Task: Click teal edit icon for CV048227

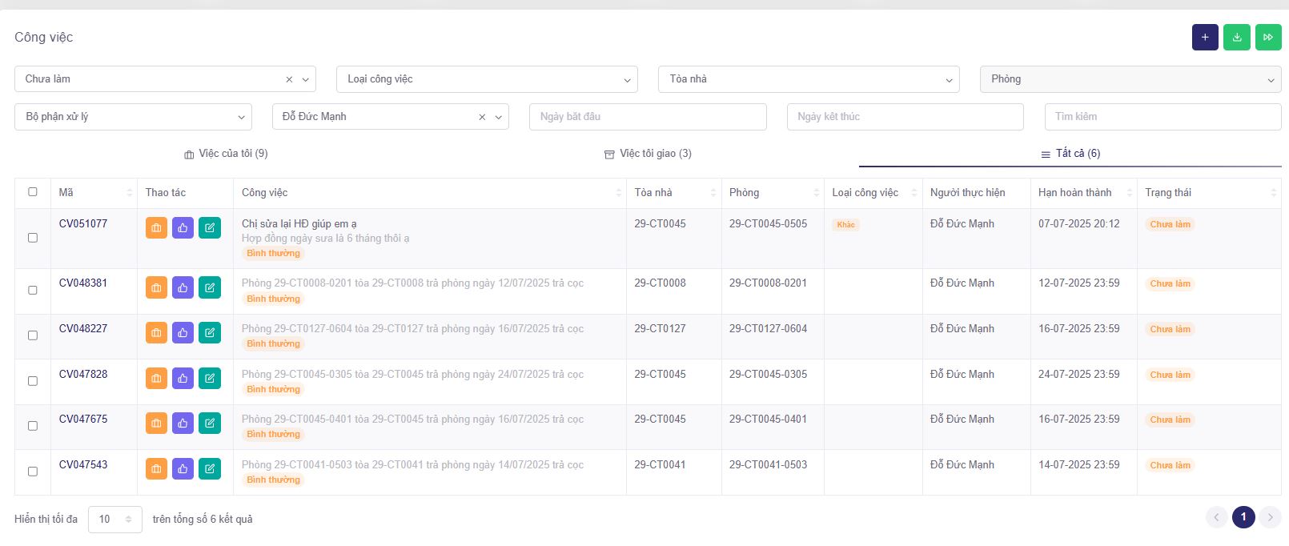Action: pos(209,333)
